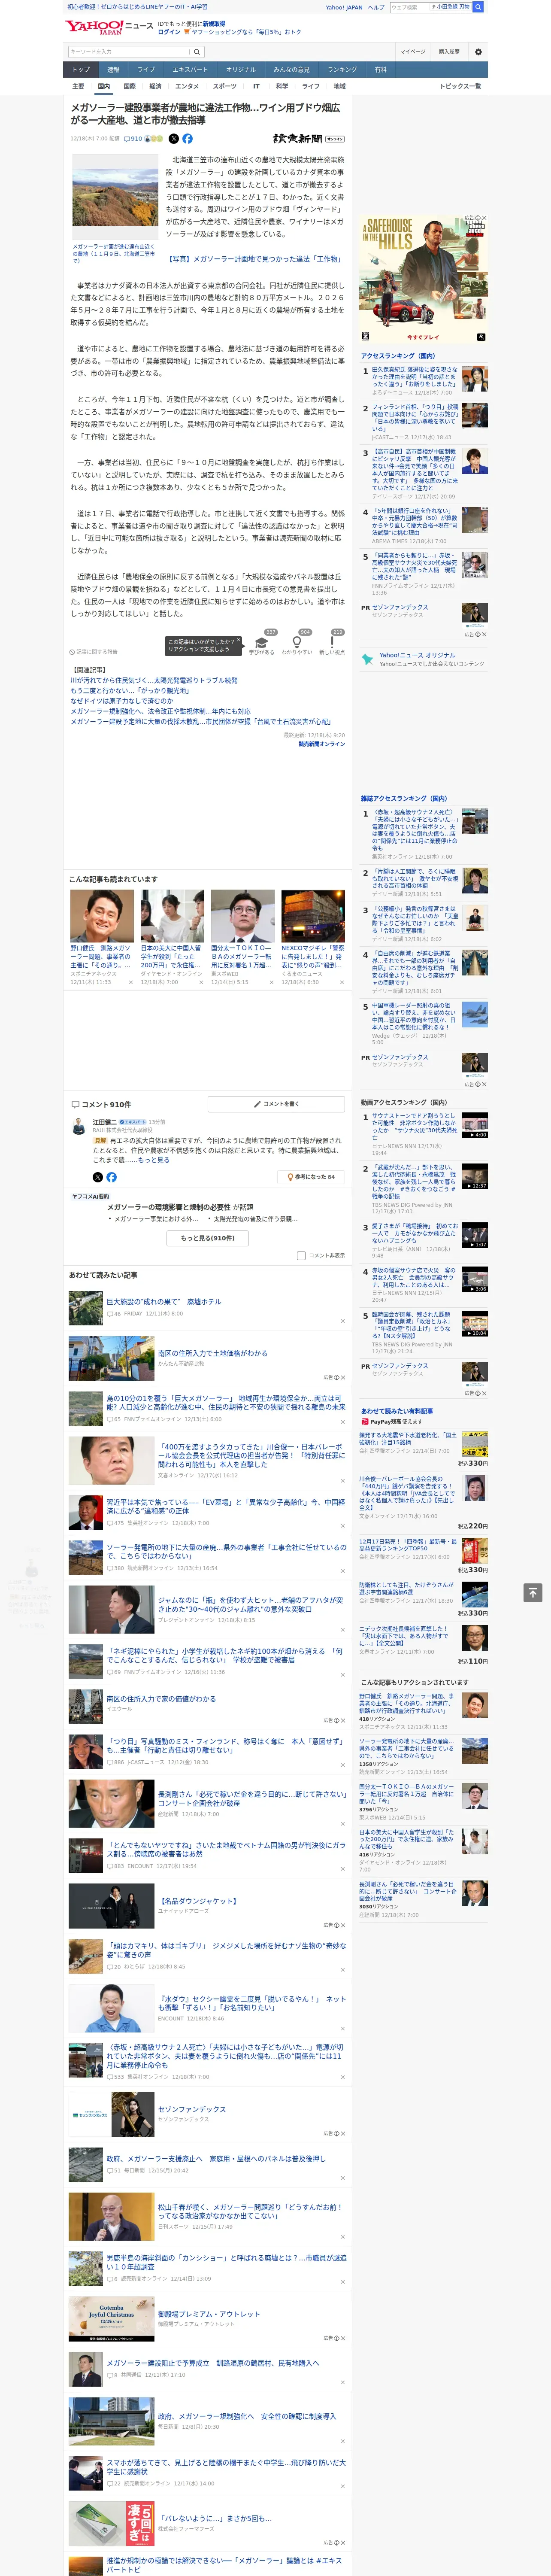
Task: Share 江田健二's comment on Facebook
Action: 111,1177
